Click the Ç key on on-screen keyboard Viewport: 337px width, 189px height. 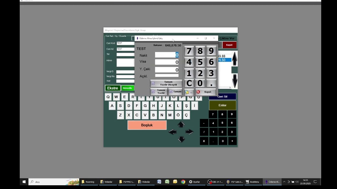[x=186, y=115]
